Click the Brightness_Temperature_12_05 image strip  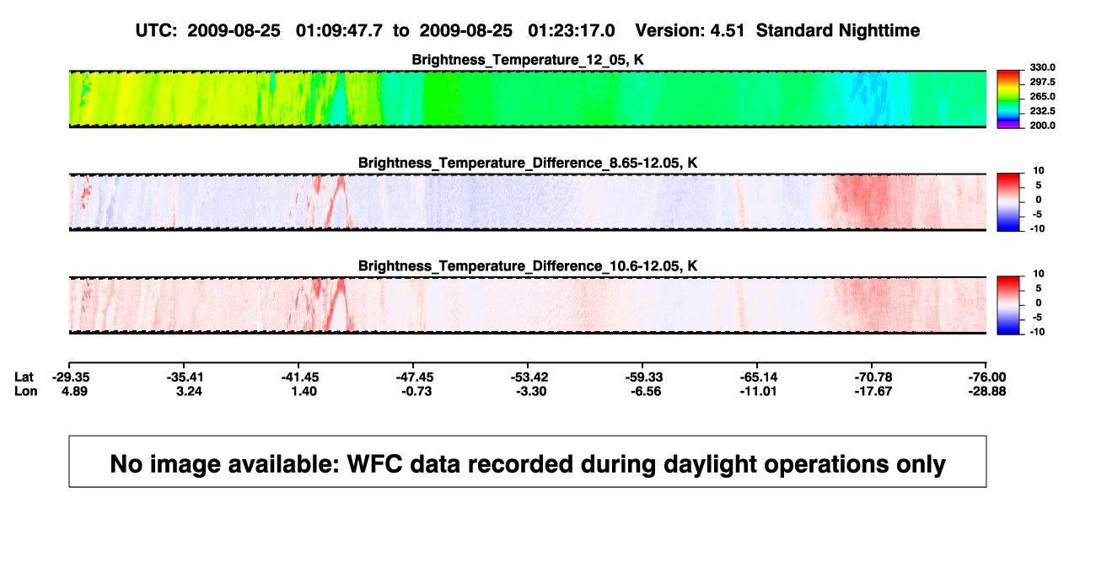click(528, 99)
